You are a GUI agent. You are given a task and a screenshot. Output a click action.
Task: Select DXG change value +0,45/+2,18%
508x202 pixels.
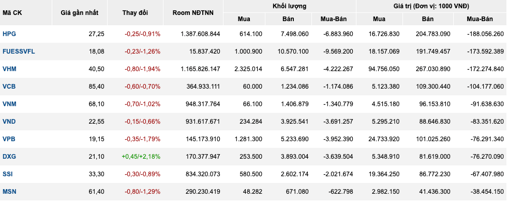pos(141,157)
